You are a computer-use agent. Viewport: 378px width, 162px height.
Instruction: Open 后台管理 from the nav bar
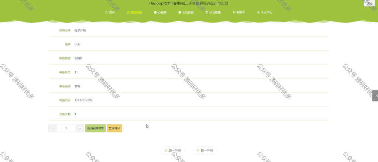tap(213, 12)
